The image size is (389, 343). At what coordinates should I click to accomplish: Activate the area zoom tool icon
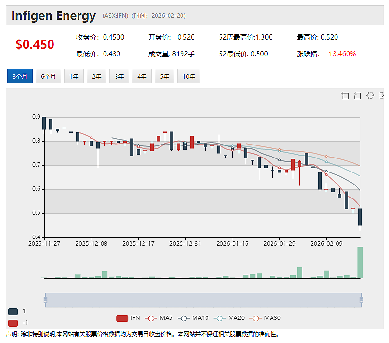click(x=345, y=95)
